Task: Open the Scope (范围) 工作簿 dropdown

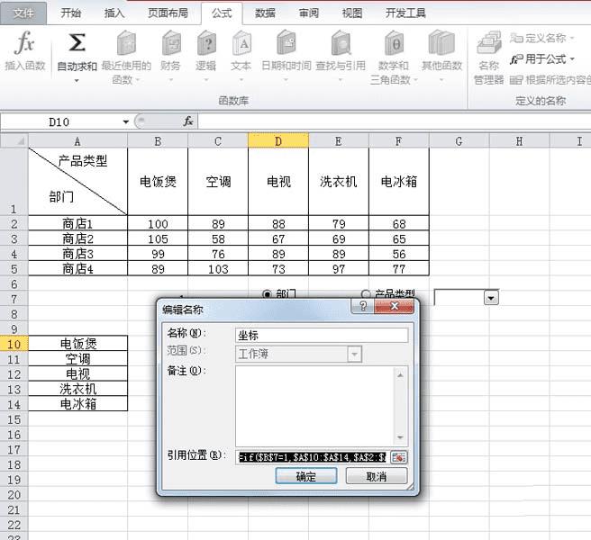Action: tap(354, 354)
